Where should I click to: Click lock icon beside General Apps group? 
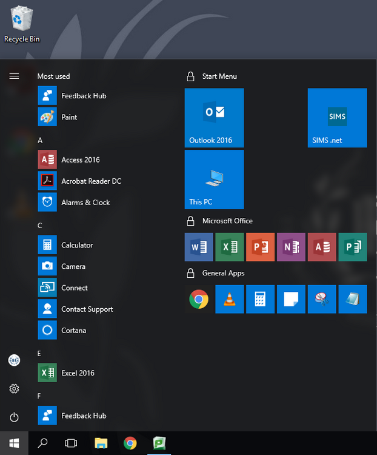[x=190, y=273]
